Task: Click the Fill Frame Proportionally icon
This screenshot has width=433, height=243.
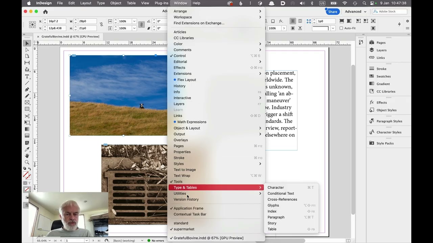Action: click(342, 21)
